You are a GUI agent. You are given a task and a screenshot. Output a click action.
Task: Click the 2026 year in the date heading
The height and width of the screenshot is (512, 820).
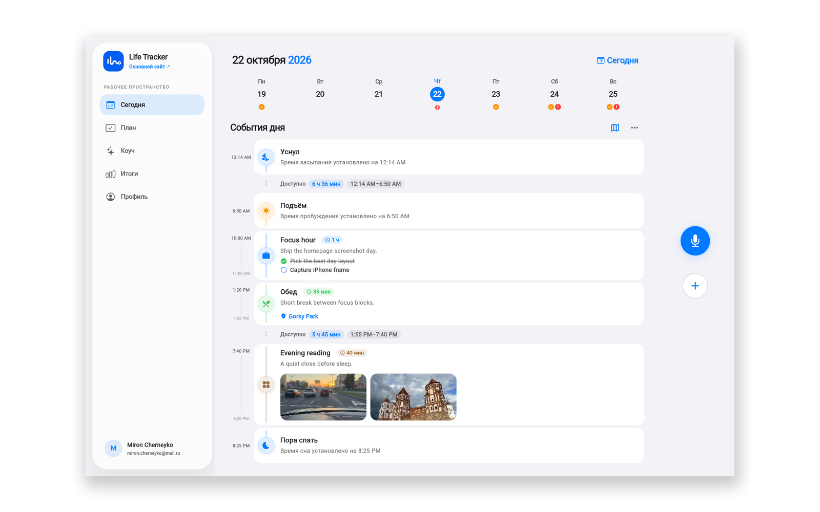[300, 60]
